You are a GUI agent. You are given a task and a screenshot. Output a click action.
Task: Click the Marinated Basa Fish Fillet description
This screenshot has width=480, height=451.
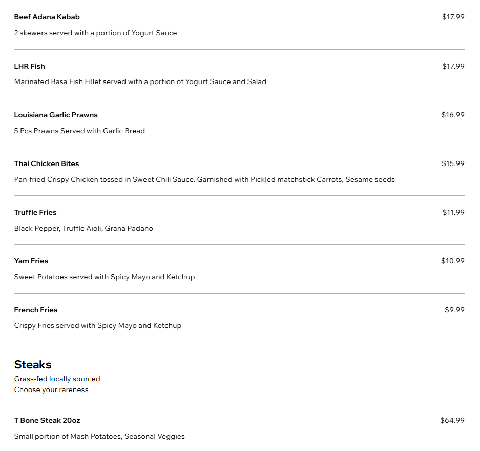point(140,82)
